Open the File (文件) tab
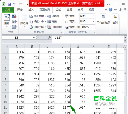 pos(8,10)
